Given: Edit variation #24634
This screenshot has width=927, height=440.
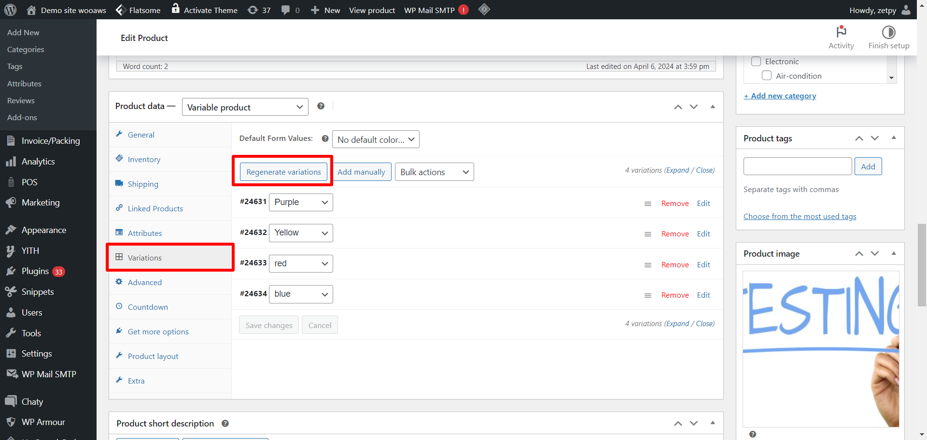Looking at the screenshot, I should (703, 295).
